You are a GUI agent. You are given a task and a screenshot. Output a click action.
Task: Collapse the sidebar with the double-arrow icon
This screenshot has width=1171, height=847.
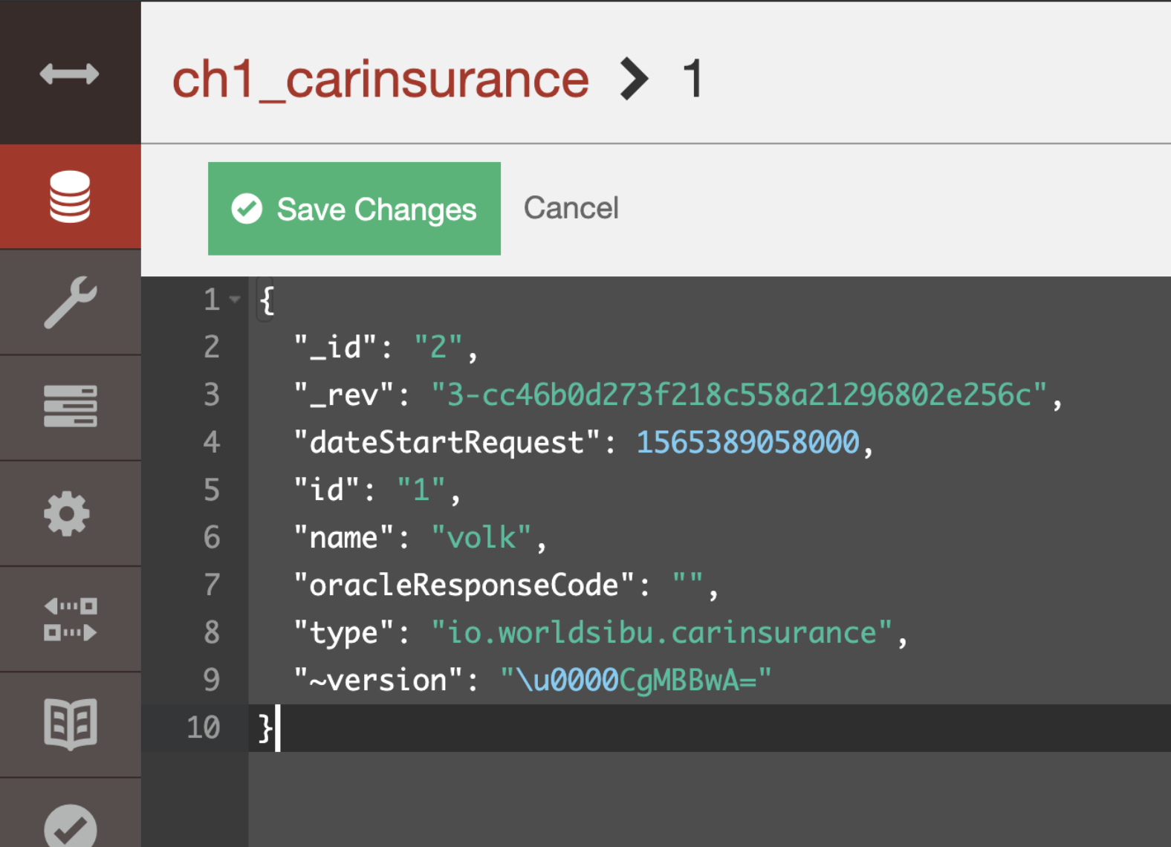point(69,74)
